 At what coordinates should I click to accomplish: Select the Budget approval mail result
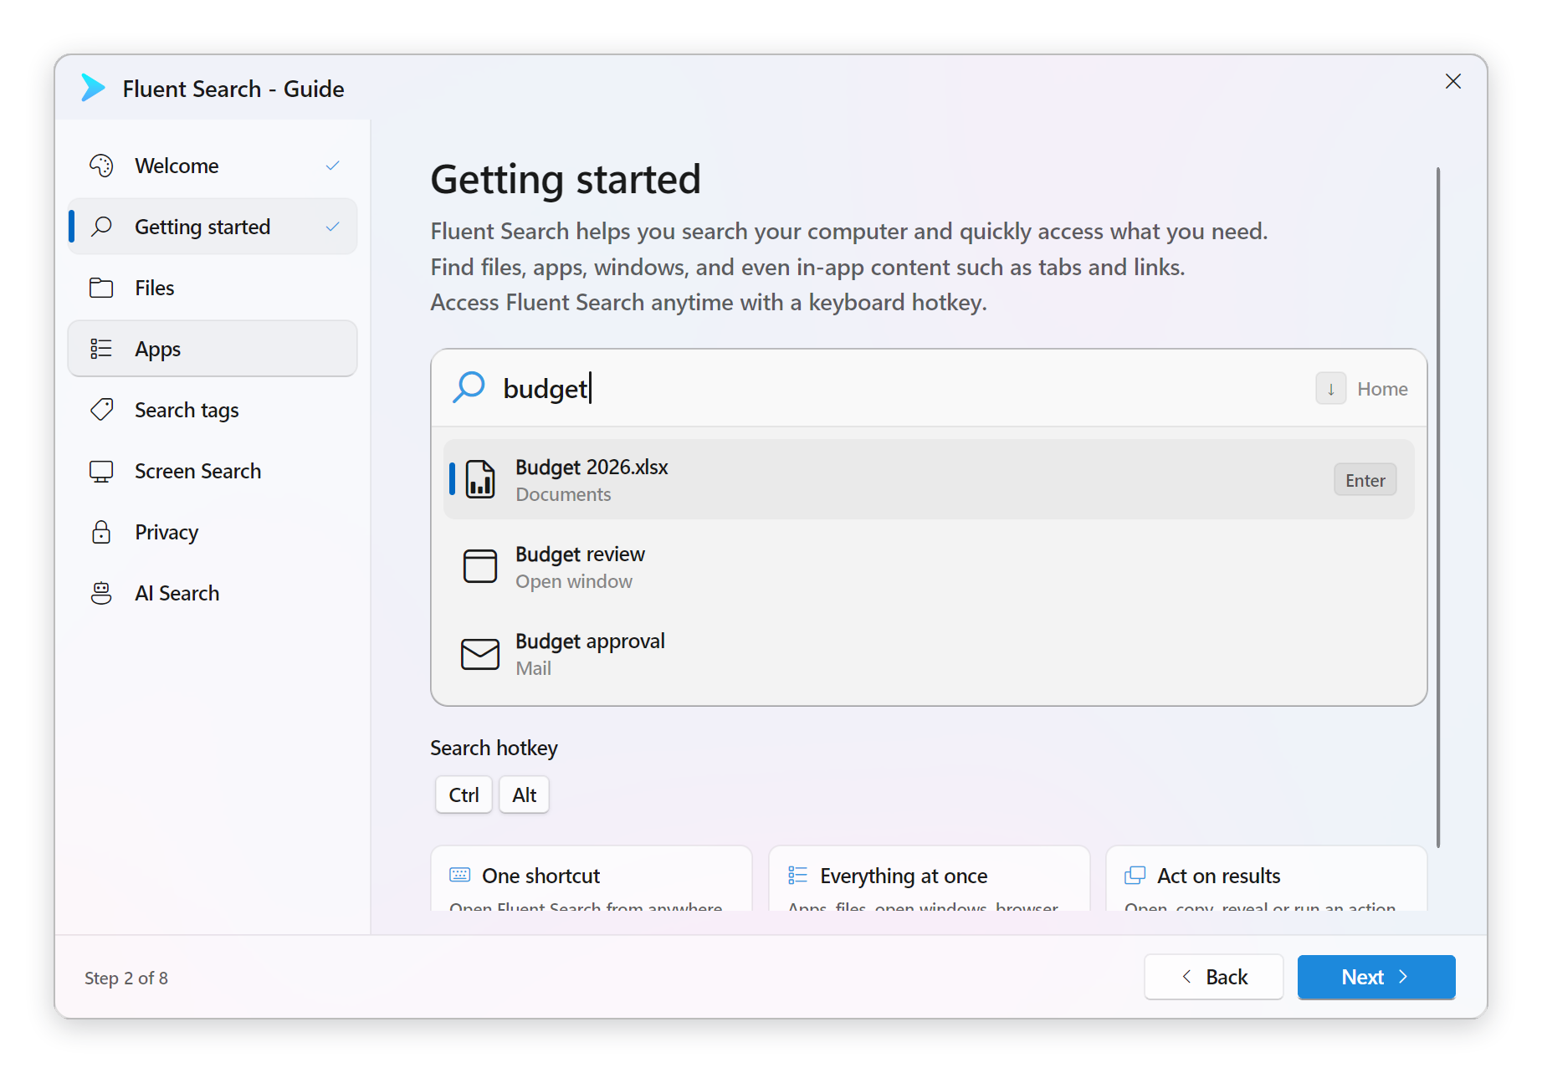(x=929, y=654)
